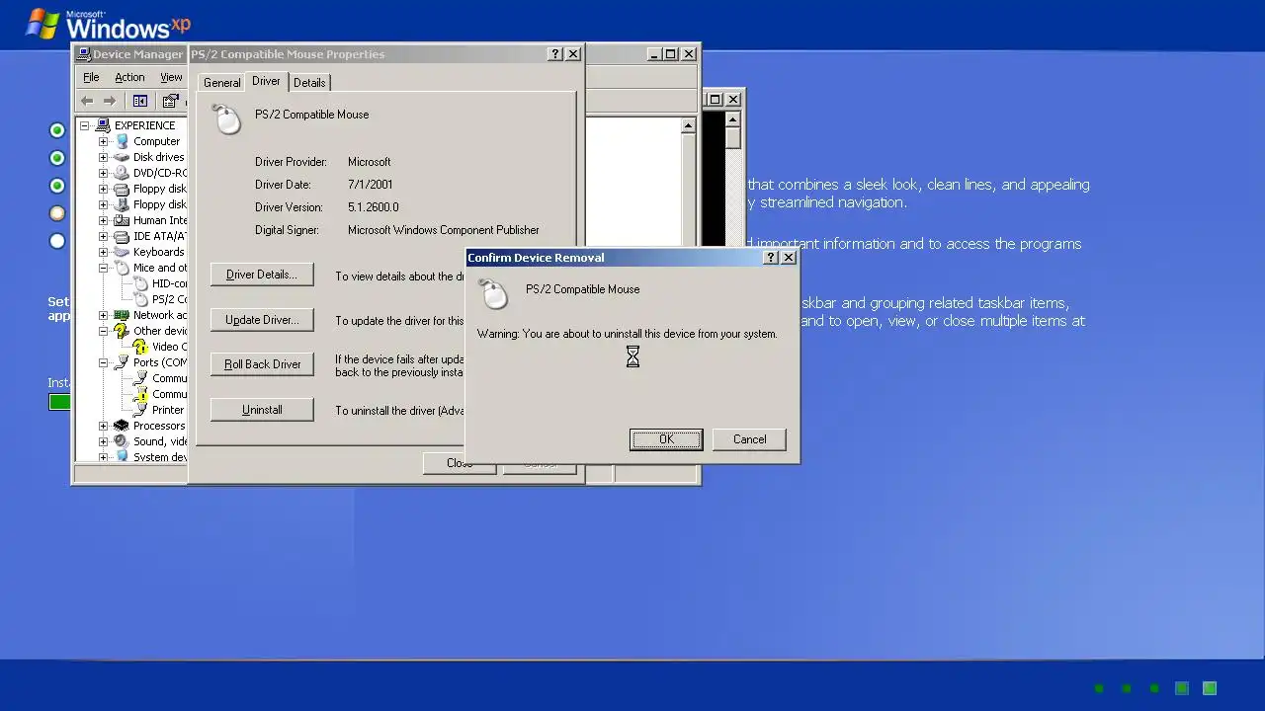Cancel the Confirm Device Removal dialog
Image resolution: width=1265 pixels, height=711 pixels.
click(749, 439)
